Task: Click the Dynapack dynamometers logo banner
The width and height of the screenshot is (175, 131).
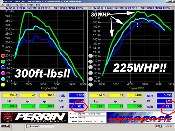Action: point(140,118)
